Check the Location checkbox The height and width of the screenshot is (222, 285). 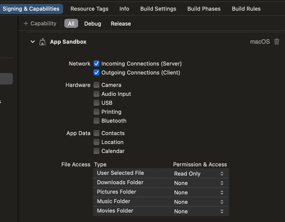tap(97, 142)
